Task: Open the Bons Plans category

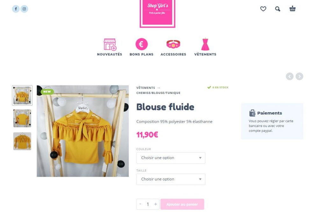Action: click(x=141, y=47)
